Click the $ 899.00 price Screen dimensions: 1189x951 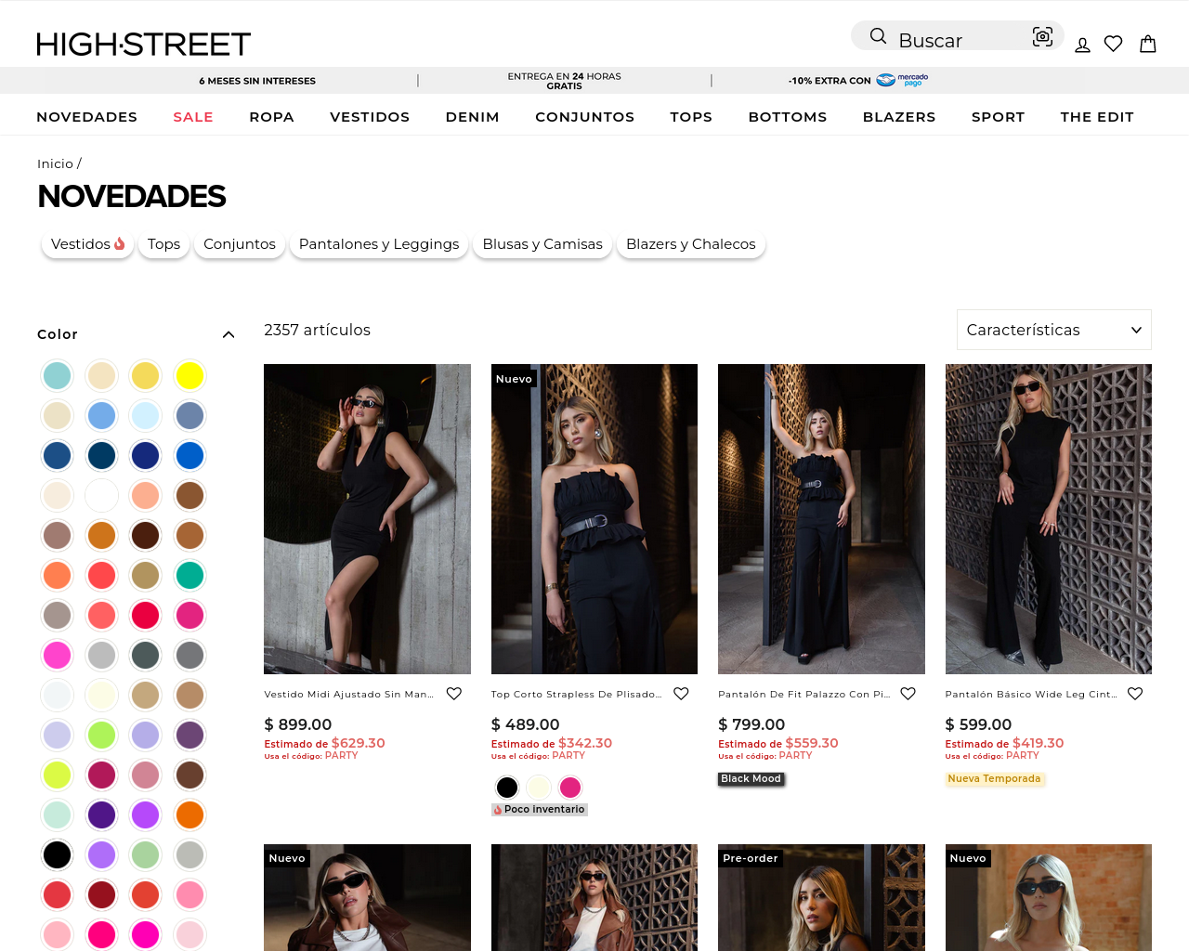298,724
